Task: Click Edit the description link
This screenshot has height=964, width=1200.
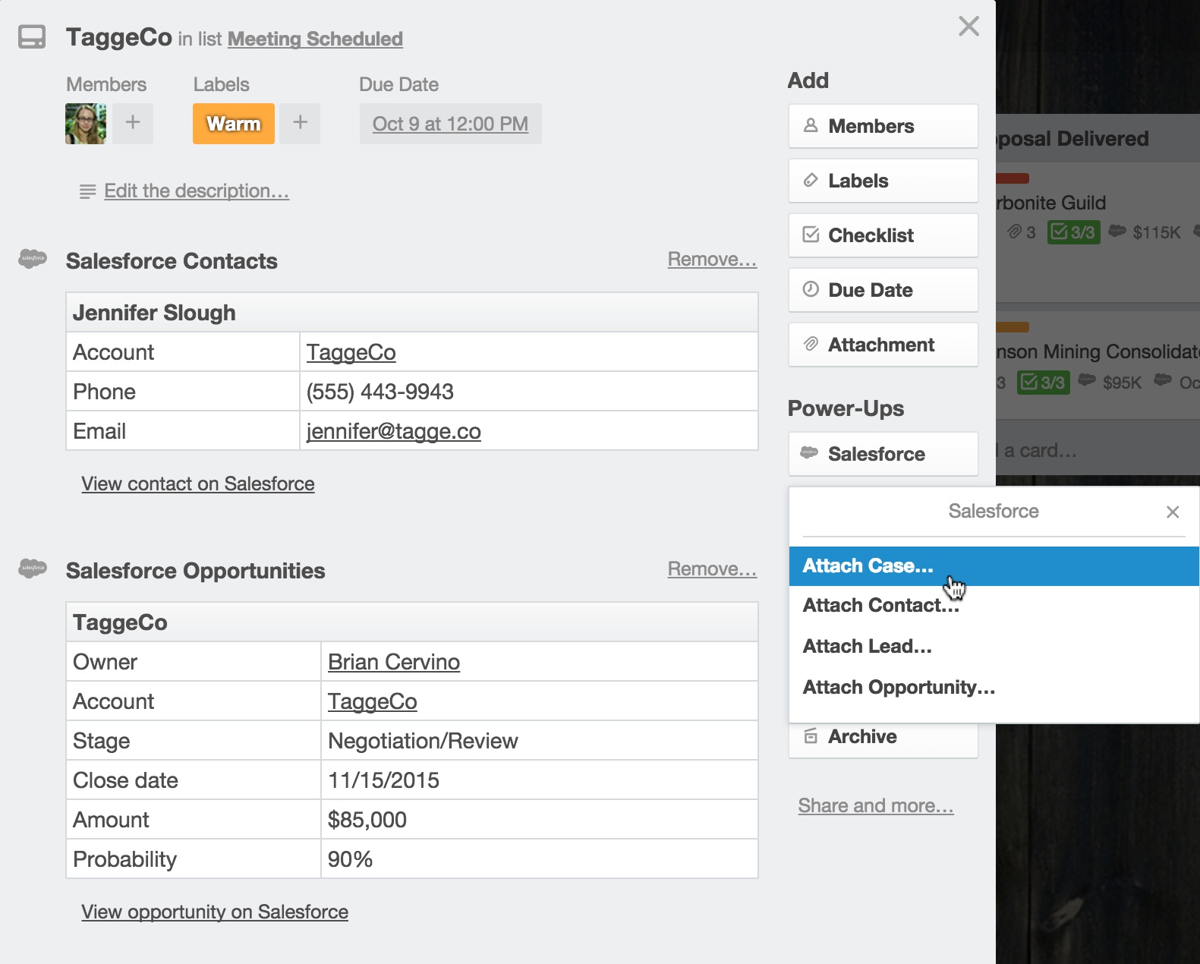Action: (197, 191)
